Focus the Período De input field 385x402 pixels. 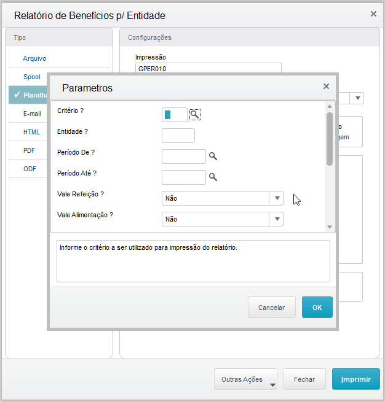[184, 157]
